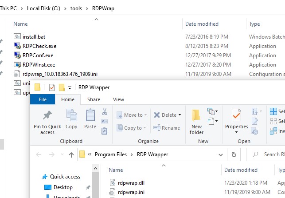
Task: Click the Invert selection icon
Action: (x=273, y=131)
